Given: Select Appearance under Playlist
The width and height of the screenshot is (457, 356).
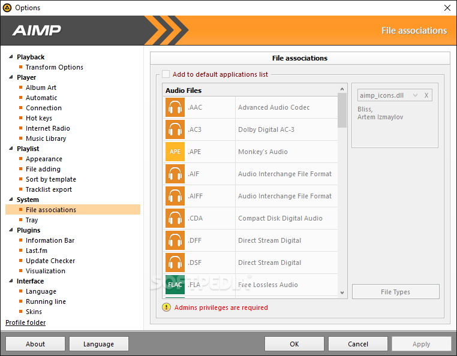Looking at the screenshot, I should coord(44,159).
